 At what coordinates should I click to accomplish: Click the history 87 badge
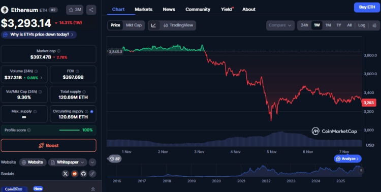pos(115,158)
